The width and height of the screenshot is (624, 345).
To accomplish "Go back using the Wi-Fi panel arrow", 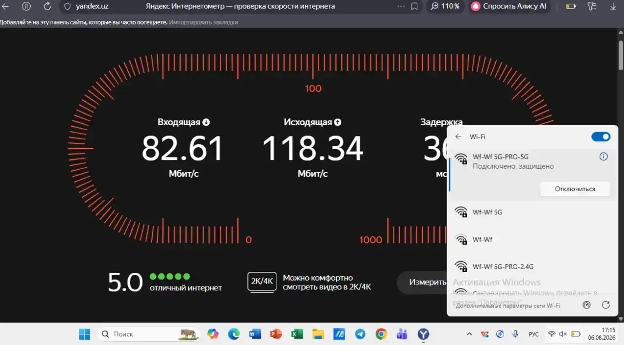I will pos(458,137).
